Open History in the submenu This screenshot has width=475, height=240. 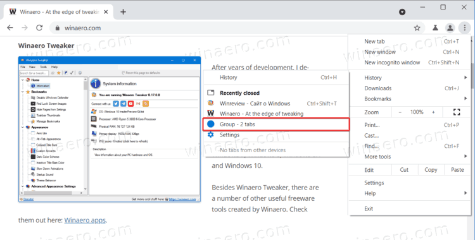(276, 78)
